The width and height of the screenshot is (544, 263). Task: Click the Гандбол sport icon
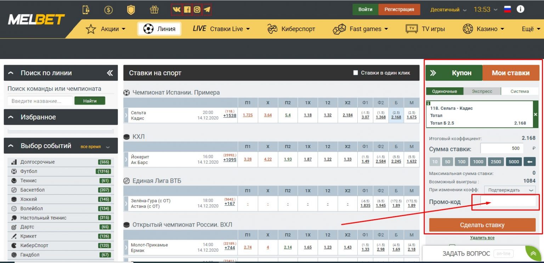coord(14,255)
